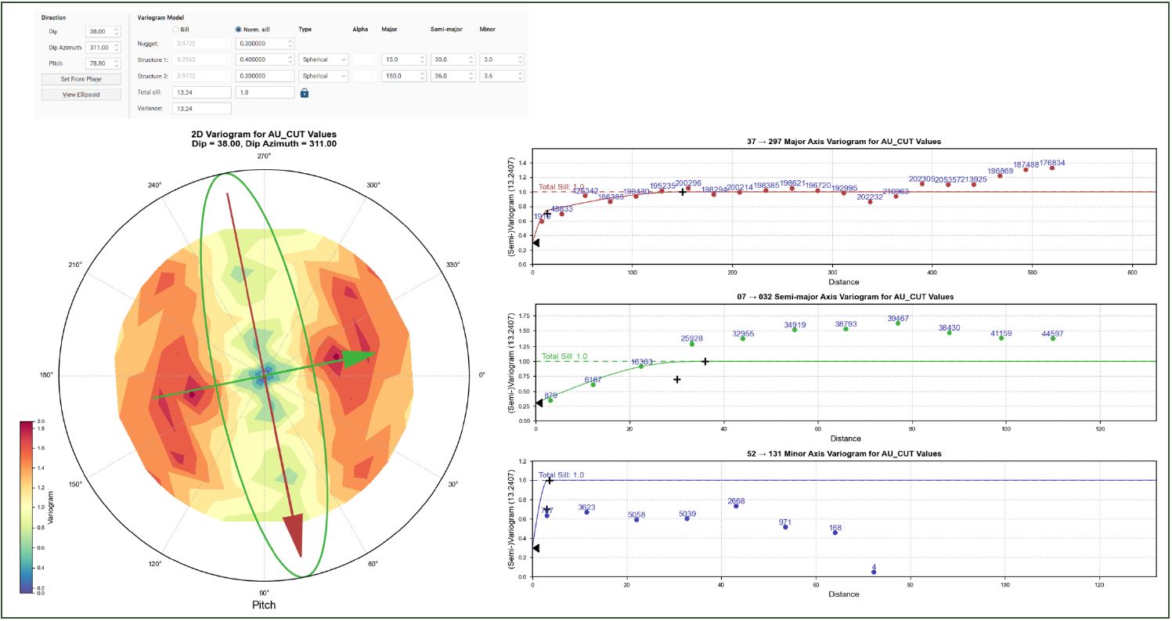Open the Structure 1 Type dropdown
Screen dimensions: 1172x621
(x=323, y=60)
